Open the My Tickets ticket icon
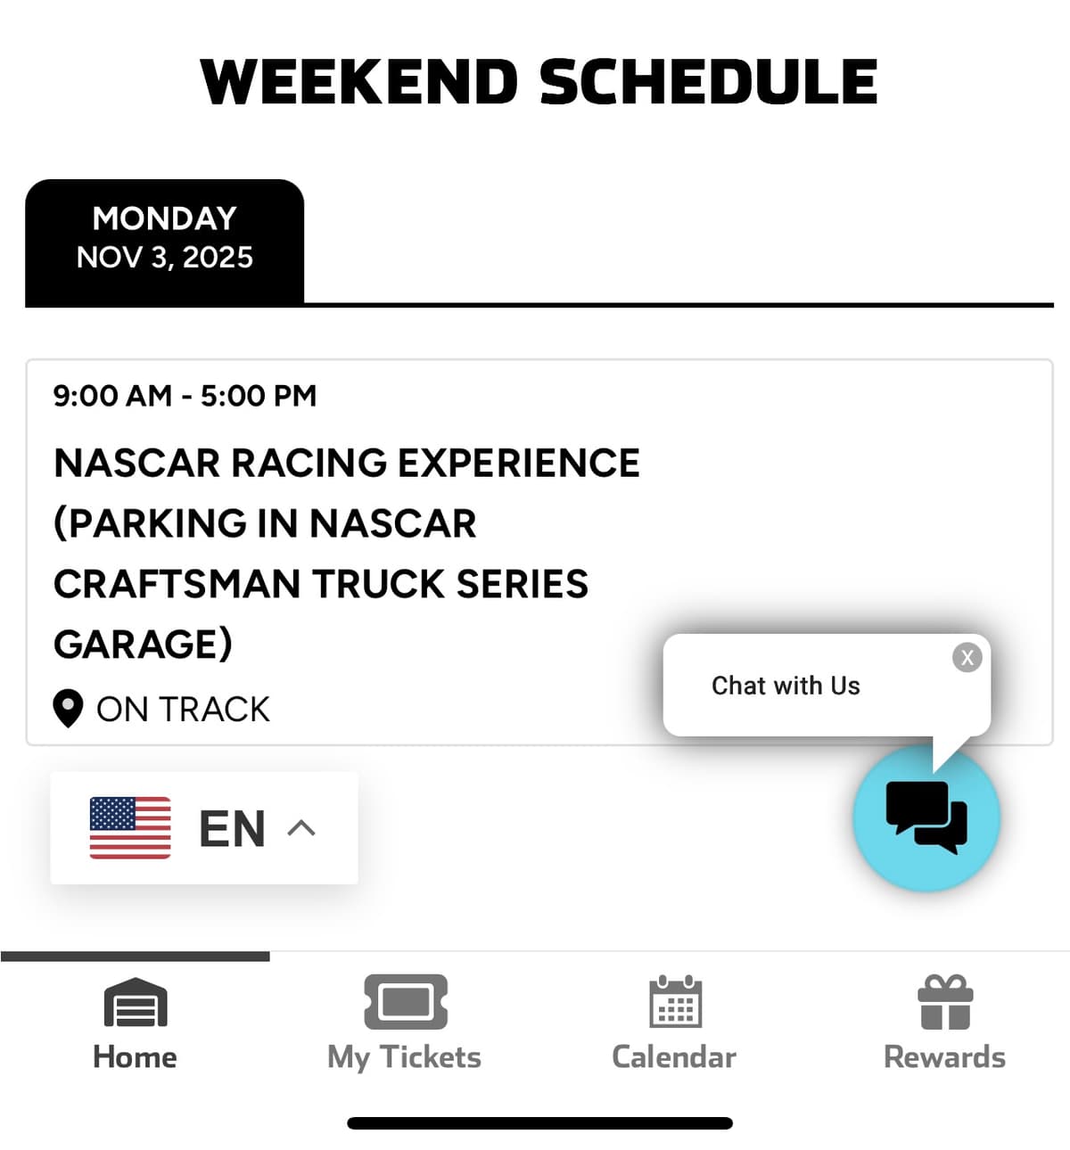1070x1150 pixels. pos(404,1003)
